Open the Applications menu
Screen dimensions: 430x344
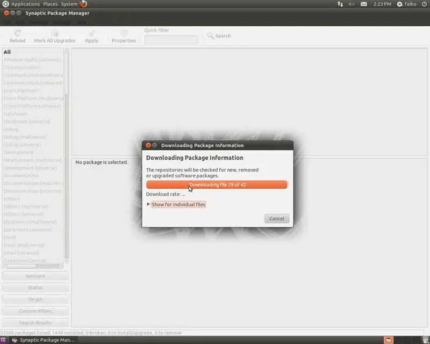[x=25, y=4]
